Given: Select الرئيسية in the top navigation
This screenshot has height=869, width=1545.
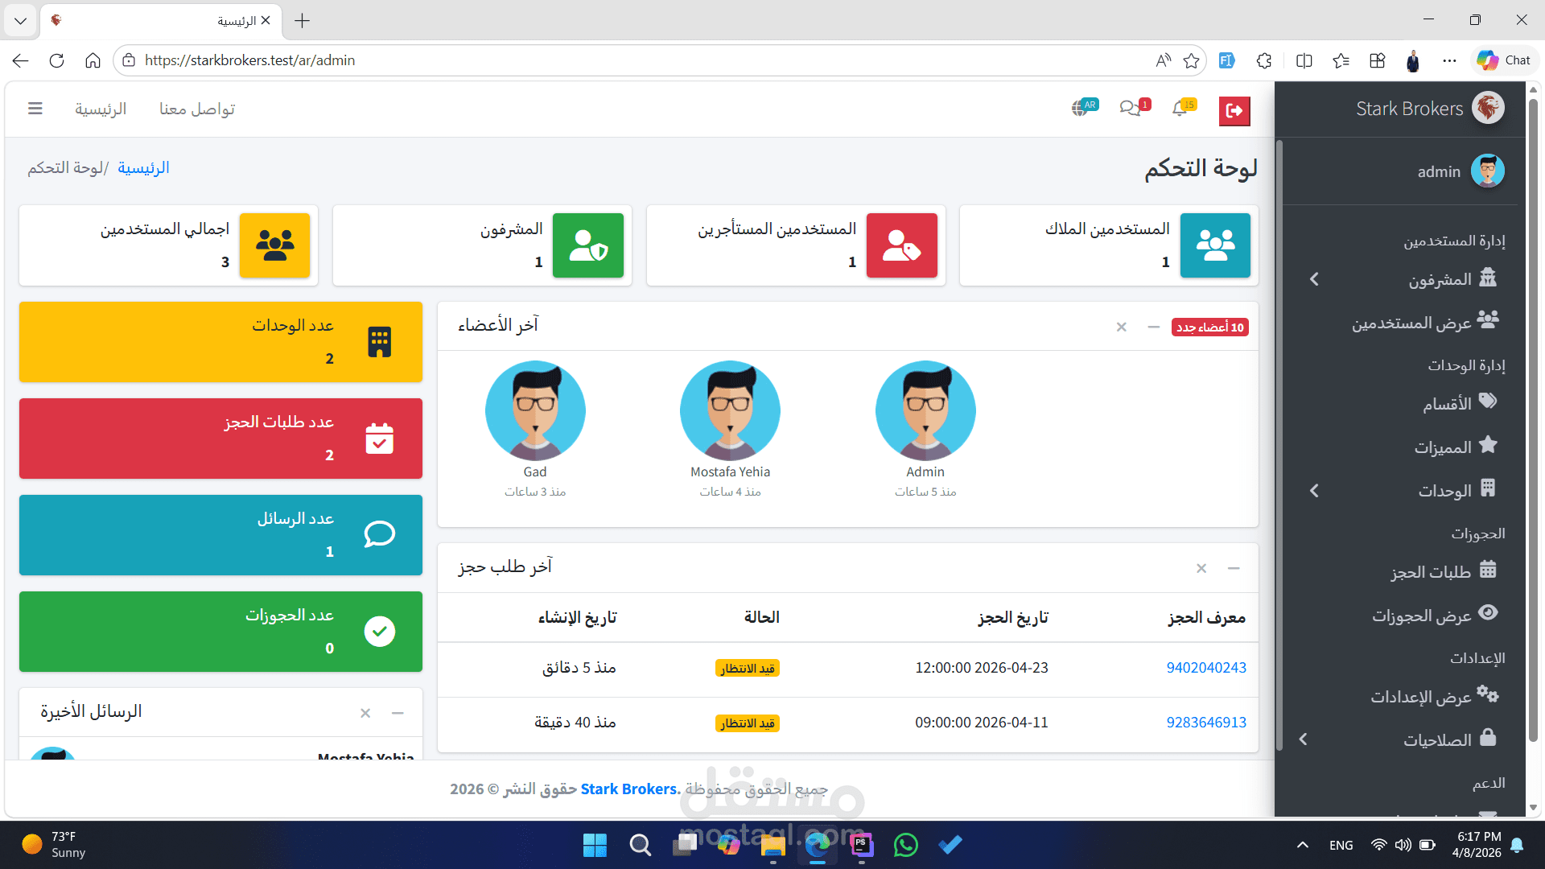Looking at the screenshot, I should coord(100,109).
